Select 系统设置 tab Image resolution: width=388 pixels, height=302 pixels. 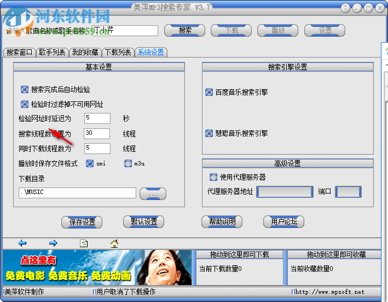click(x=150, y=52)
